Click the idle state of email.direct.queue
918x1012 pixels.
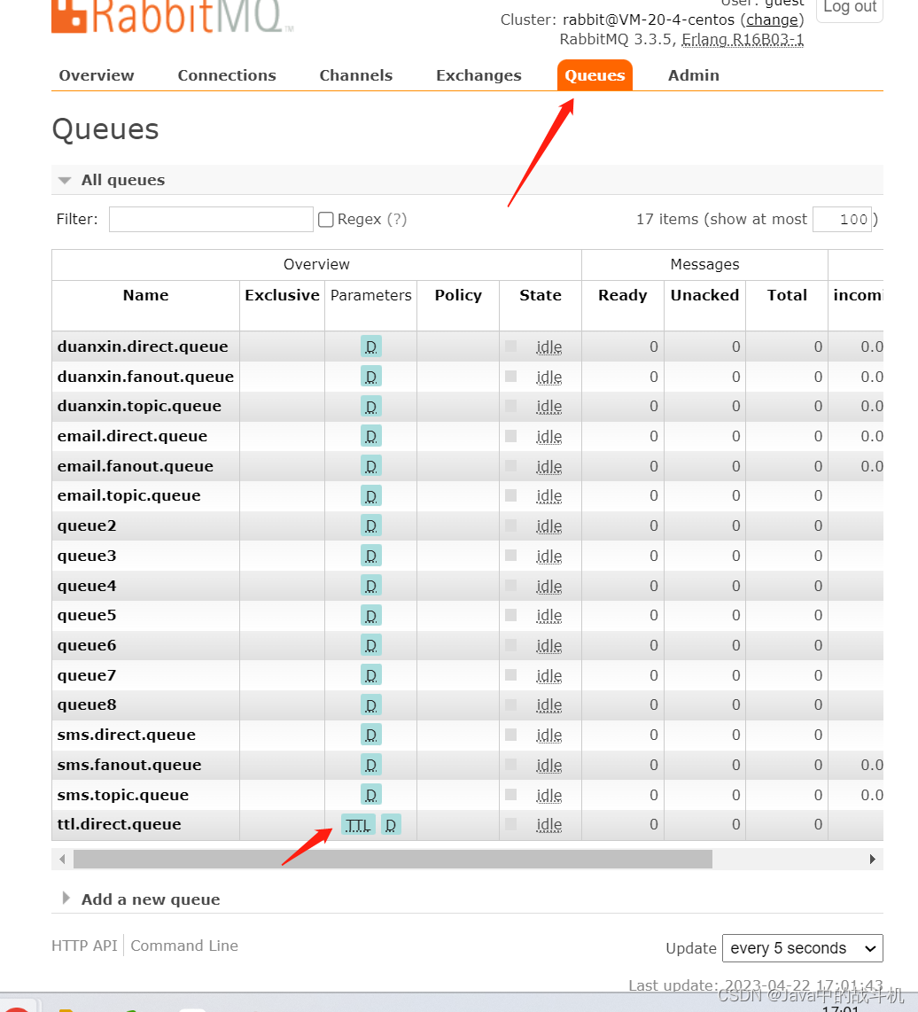pyautogui.click(x=548, y=437)
